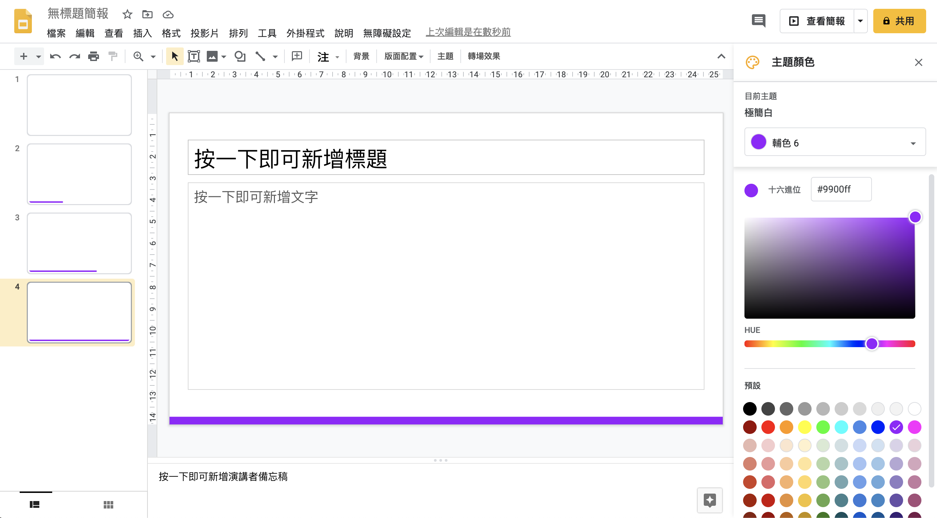This screenshot has width=937, height=518.
Task: Open the 版面配置 layout dropdown
Action: tap(403, 56)
